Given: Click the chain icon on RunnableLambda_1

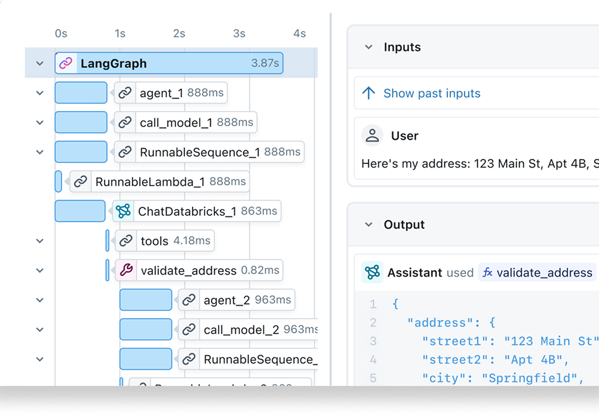Looking at the screenshot, I should [81, 181].
